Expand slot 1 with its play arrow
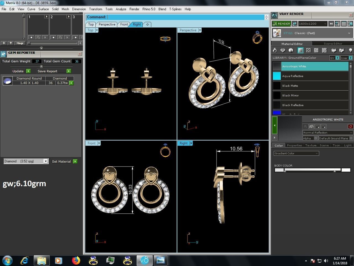This screenshot has height=266, width=354. click(x=46, y=17)
